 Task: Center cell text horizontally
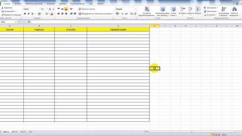coord(62,14)
